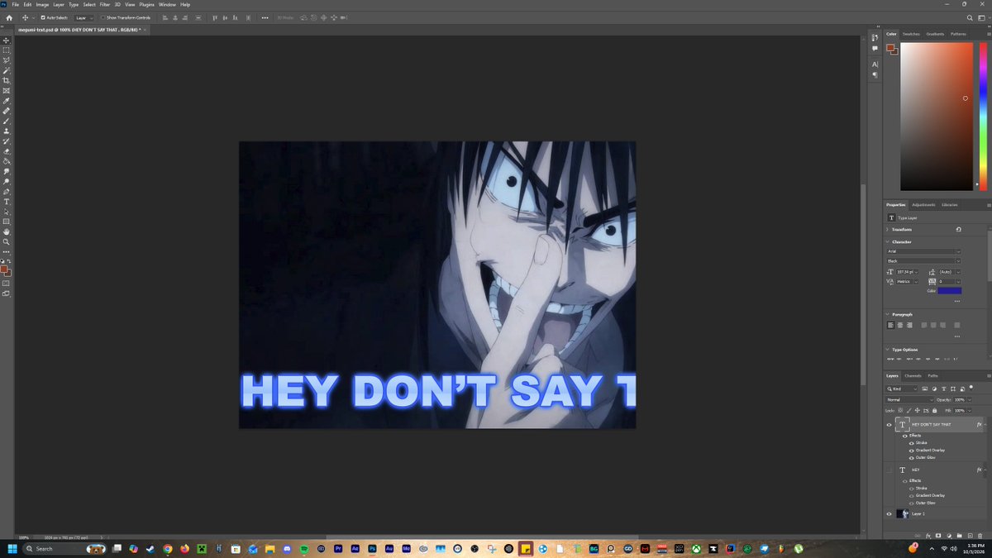Select the Zoom tool
992x558 pixels.
[7, 242]
